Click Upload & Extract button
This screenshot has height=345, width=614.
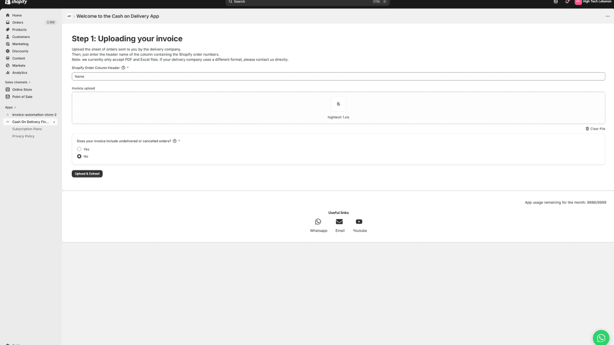tap(87, 174)
